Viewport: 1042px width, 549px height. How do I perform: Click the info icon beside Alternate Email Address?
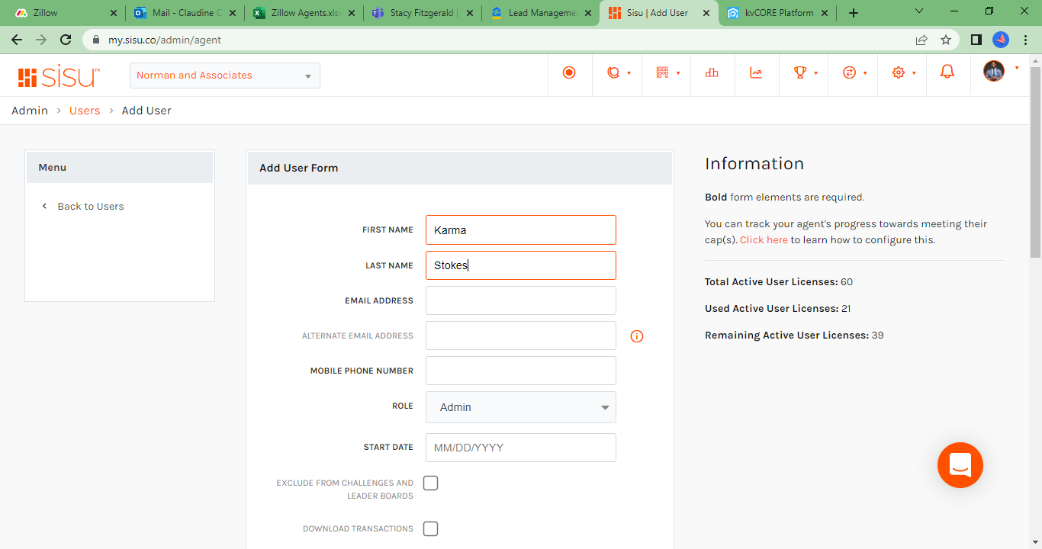click(637, 336)
